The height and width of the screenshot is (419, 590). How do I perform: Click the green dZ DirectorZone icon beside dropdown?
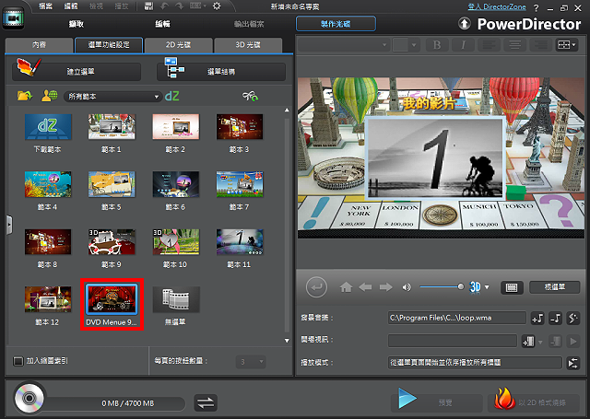click(x=172, y=96)
